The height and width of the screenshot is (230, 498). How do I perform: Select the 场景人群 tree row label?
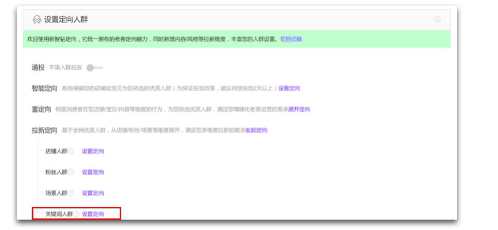click(56, 193)
